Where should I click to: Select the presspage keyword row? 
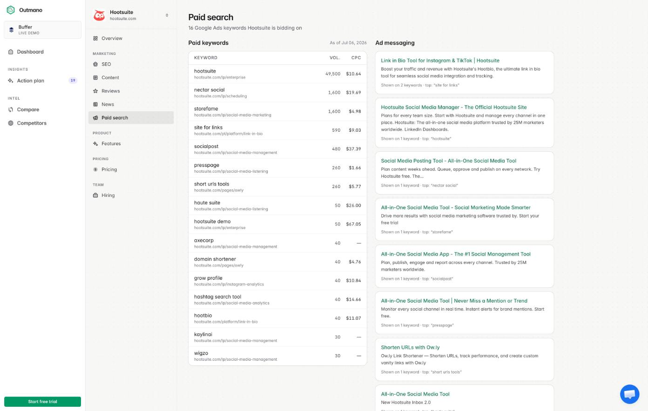tap(277, 168)
